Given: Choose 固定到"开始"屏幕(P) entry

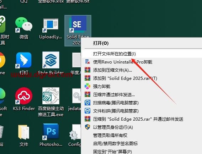Looking at the screenshot, I should 142,151.
